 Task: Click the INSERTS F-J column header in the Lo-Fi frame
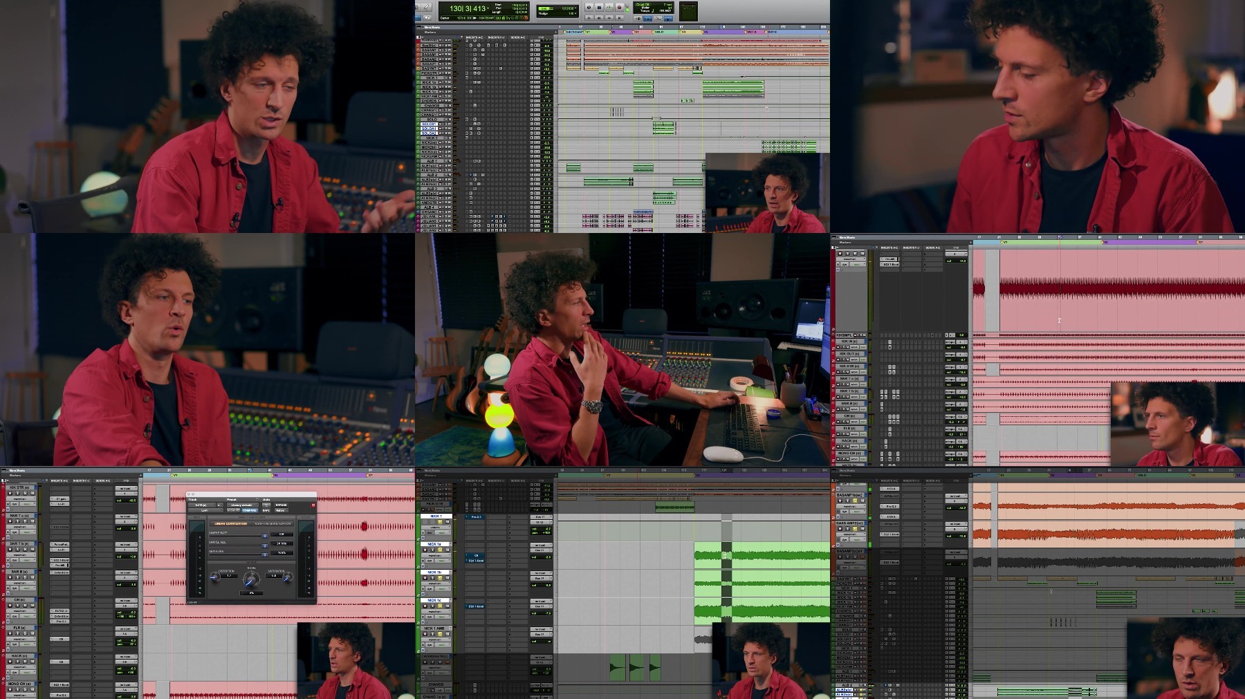point(81,481)
